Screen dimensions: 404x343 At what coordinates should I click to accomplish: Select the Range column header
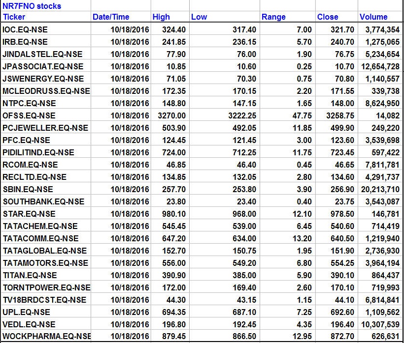point(273,17)
